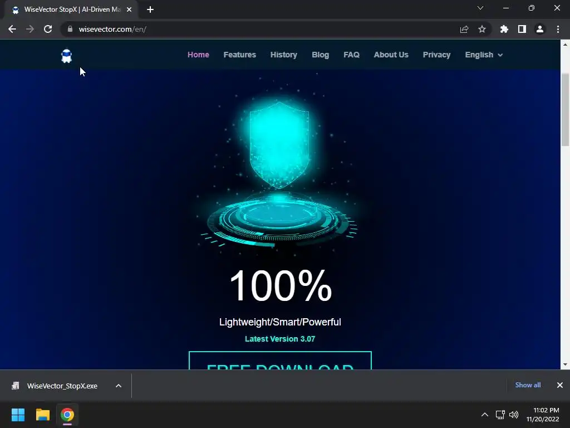Open Chrome three-dot menu
570x428 pixels.
558,29
